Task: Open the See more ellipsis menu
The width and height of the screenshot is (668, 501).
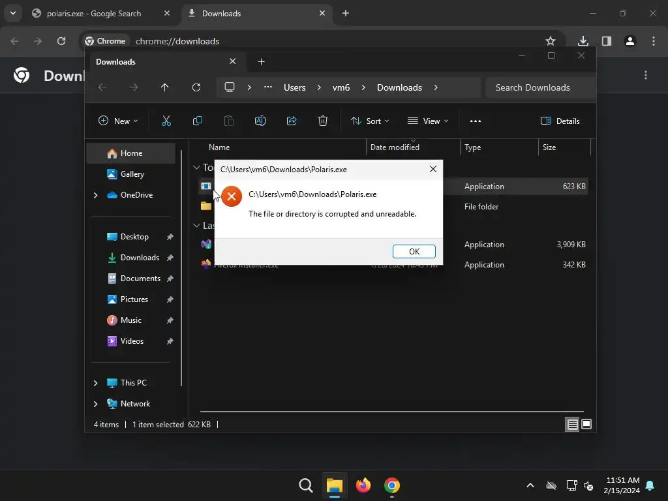Action: point(476,121)
